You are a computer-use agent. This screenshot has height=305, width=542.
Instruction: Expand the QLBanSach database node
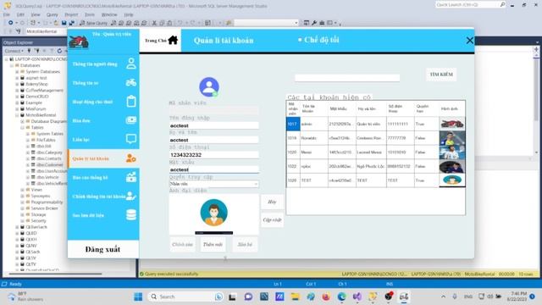point(17,227)
